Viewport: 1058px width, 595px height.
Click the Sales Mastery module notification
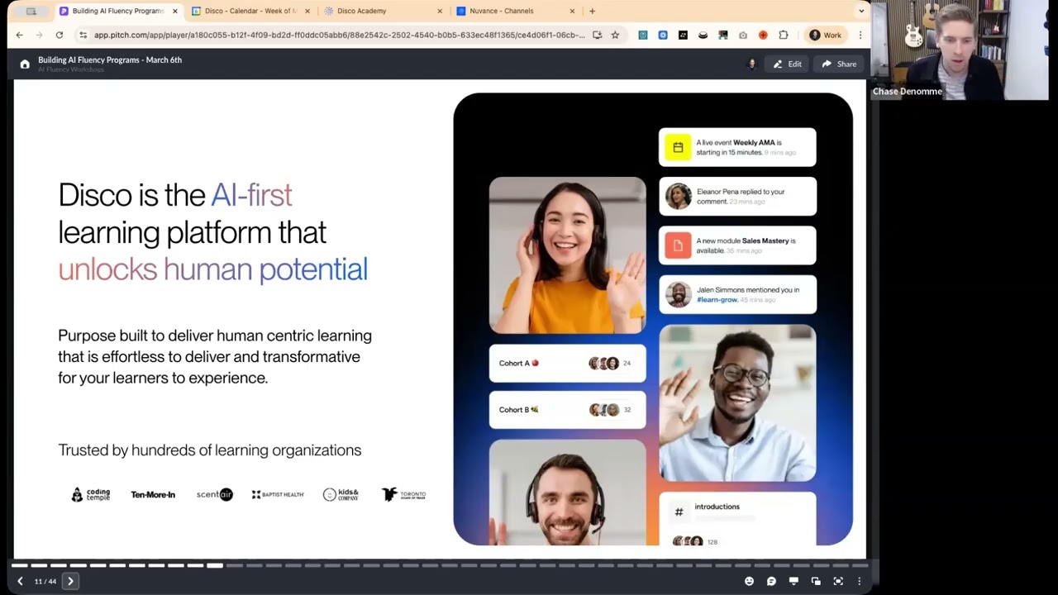click(737, 245)
